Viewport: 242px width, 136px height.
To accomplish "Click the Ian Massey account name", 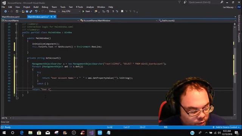I will [228, 7].
